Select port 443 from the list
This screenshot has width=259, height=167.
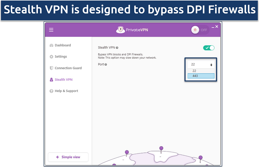[201, 76]
